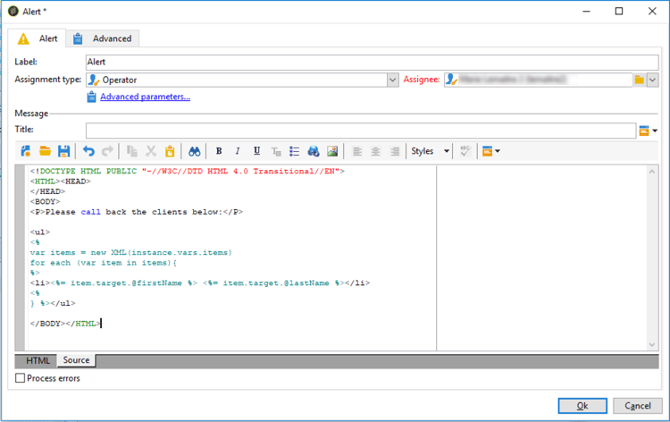Insert an image via toolbar icon
This screenshot has height=422, width=670.
tap(332, 151)
